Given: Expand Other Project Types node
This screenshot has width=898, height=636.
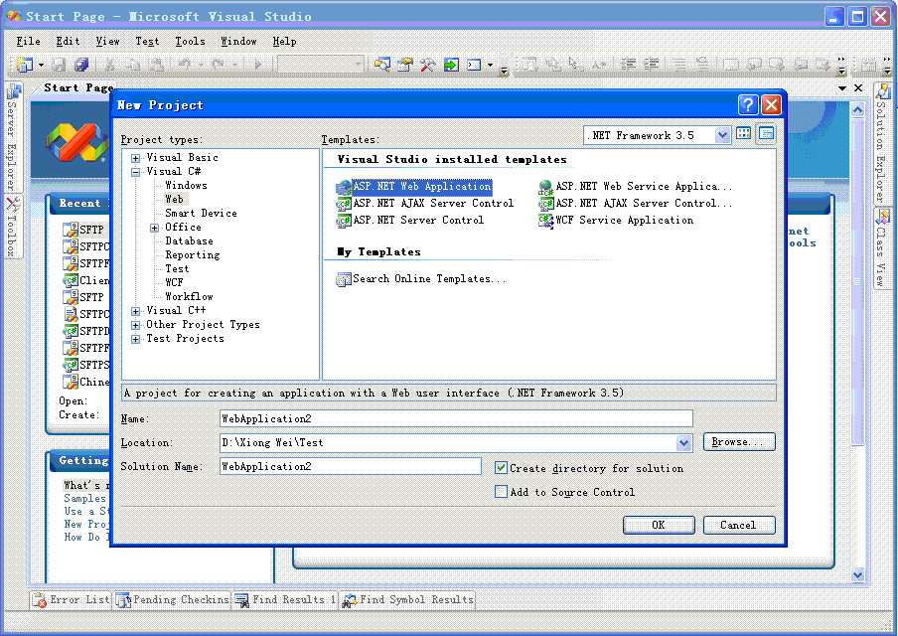Looking at the screenshot, I should click(135, 325).
